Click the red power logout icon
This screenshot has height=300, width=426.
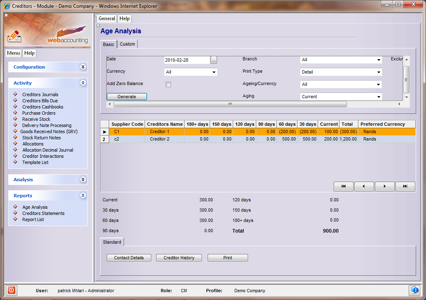11,290
